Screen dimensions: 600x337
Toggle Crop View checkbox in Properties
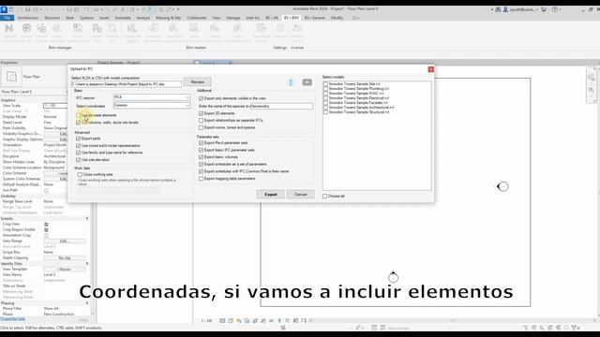pyautogui.click(x=46, y=225)
